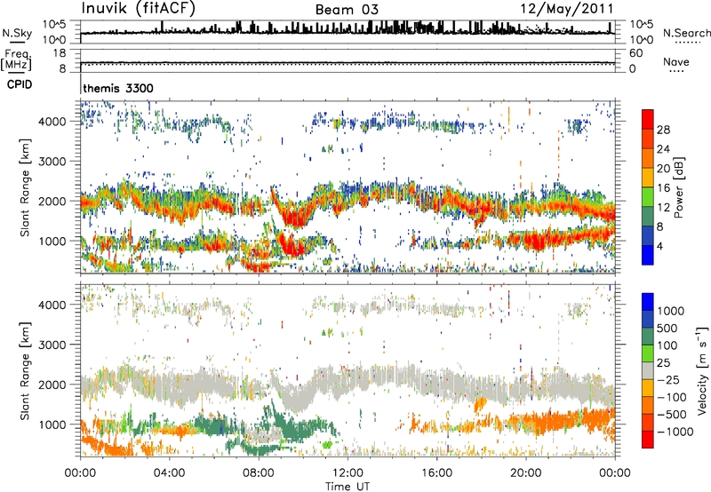711x492 pixels.
Task: Click the 'N.Search' legend label
Action: tap(686, 33)
